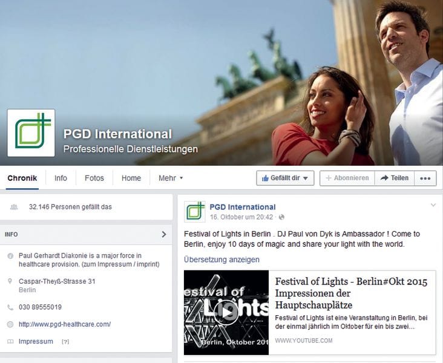This screenshot has height=363, width=443.
Task: Open the PGD International profile logo picture
Action: [31, 132]
